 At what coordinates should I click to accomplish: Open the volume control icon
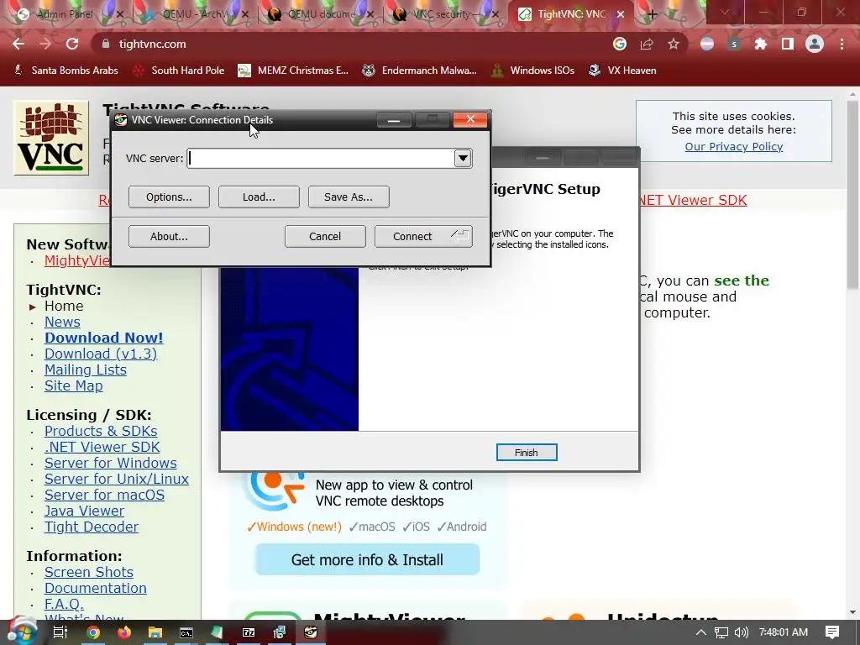point(742,632)
